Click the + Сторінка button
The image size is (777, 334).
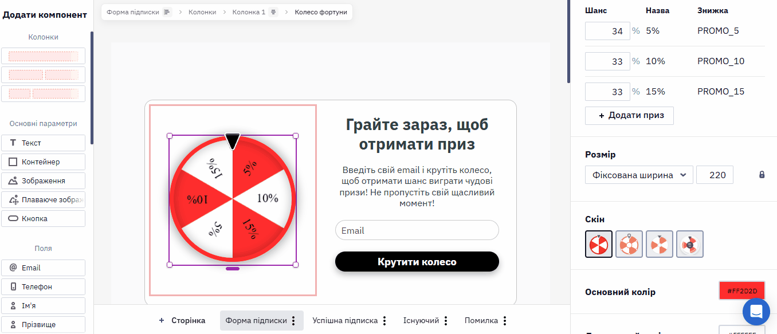point(182,321)
